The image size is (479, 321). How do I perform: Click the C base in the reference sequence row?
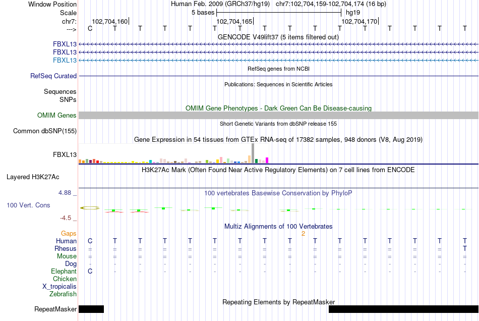pyautogui.click(x=90, y=28)
